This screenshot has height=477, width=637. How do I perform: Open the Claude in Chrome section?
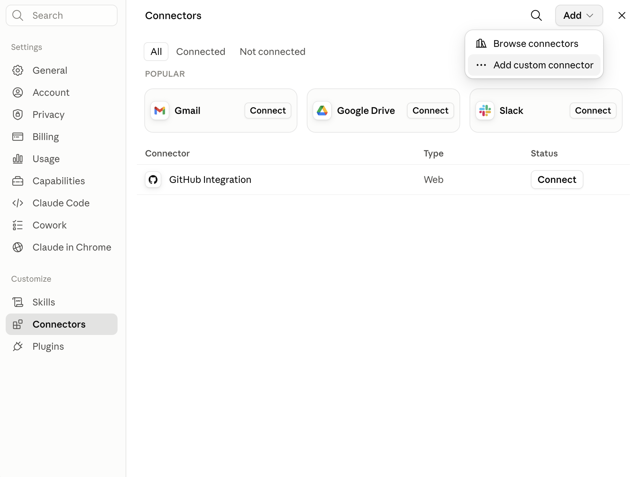pyautogui.click(x=62, y=247)
